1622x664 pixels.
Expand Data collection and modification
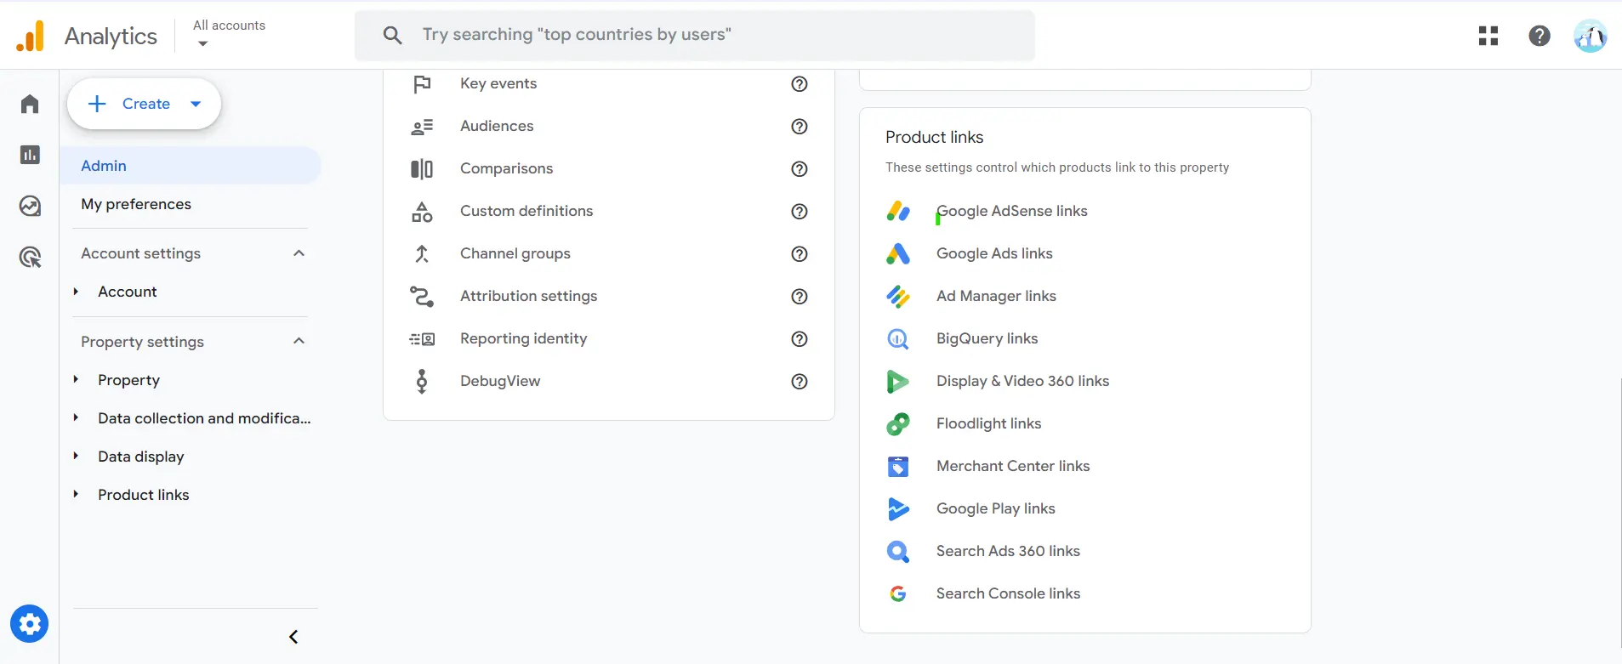tap(76, 417)
